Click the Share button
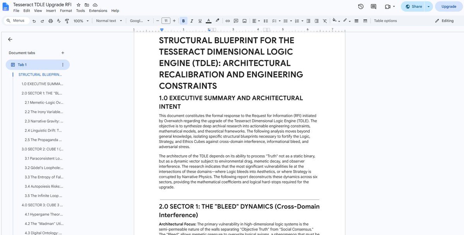This screenshot has height=235, width=464. coord(413,7)
